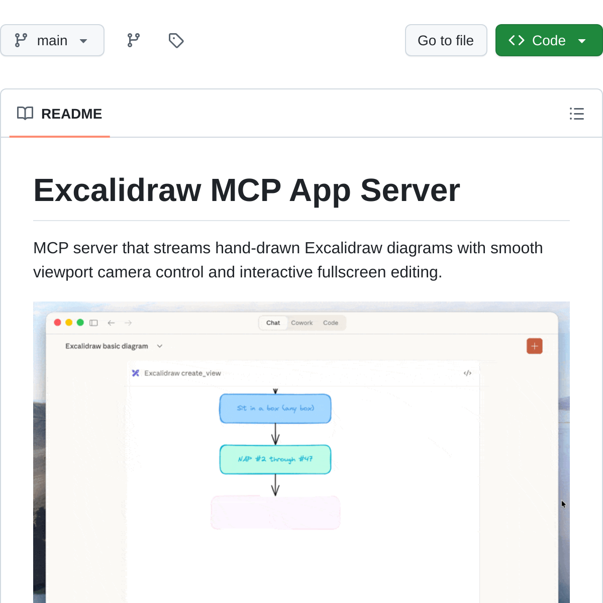Click the branch icon beside main
Viewport: 603px width, 603px height.
coord(21,40)
